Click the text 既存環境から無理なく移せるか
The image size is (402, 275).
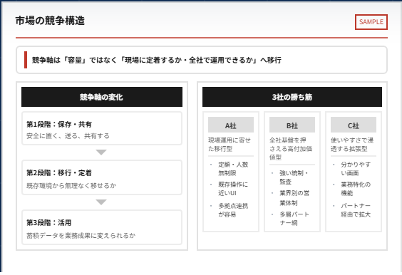tap(71, 185)
